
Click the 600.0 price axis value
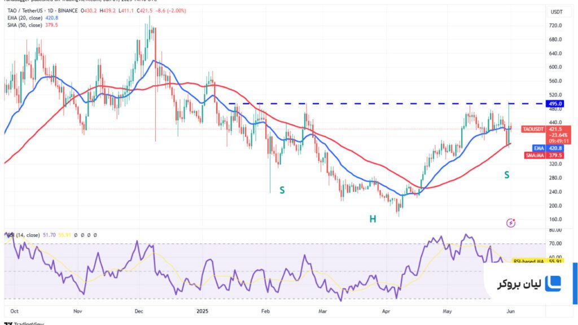point(555,67)
